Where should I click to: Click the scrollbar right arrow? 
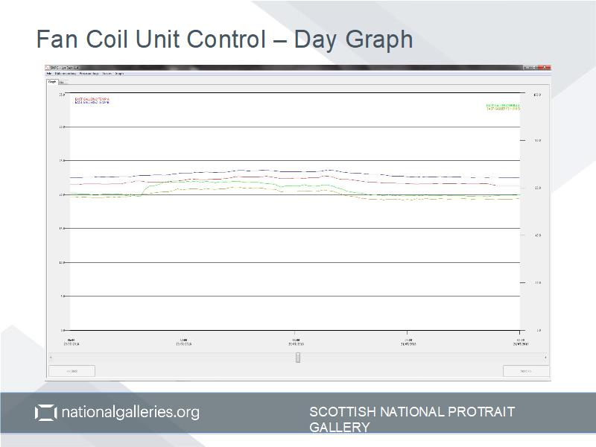click(x=545, y=358)
